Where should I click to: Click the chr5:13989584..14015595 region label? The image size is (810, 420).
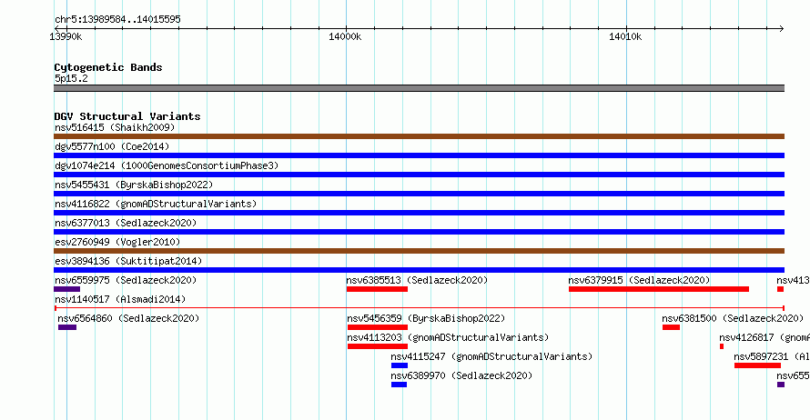click(117, 20)
